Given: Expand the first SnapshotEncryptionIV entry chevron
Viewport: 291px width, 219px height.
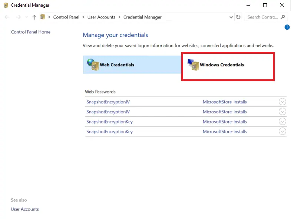Looking at the screenshot, I should pos(282,102).
